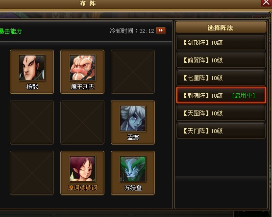
Task: Choose the 【七星阵】 10级 formation
Action: [x=221, y=78]
